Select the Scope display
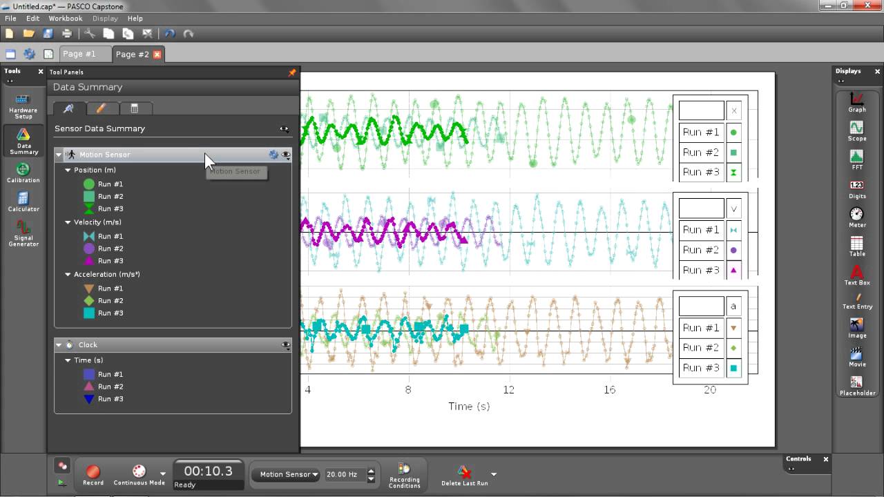This screenshot has width=884, height=497. click(x=857, y=131)
